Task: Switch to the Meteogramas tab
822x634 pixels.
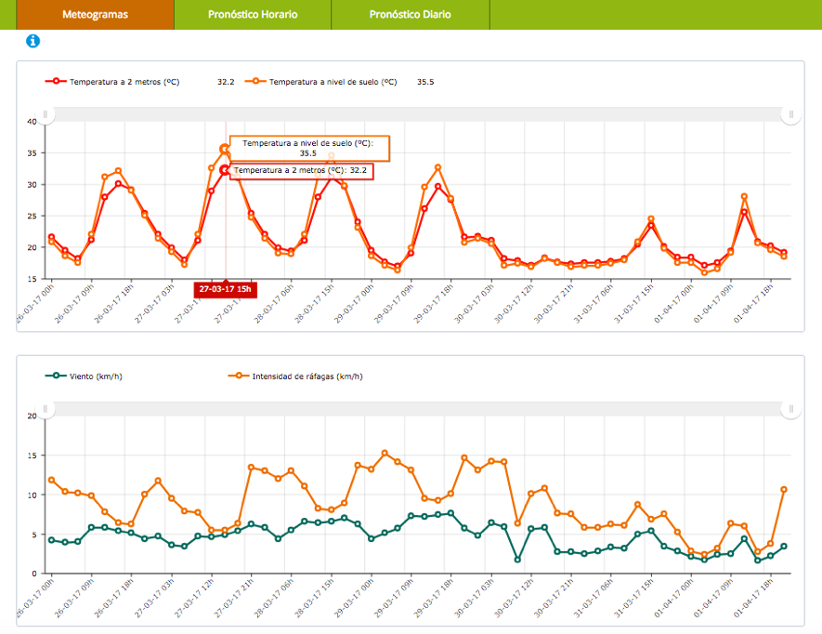Action: (95, 15)
